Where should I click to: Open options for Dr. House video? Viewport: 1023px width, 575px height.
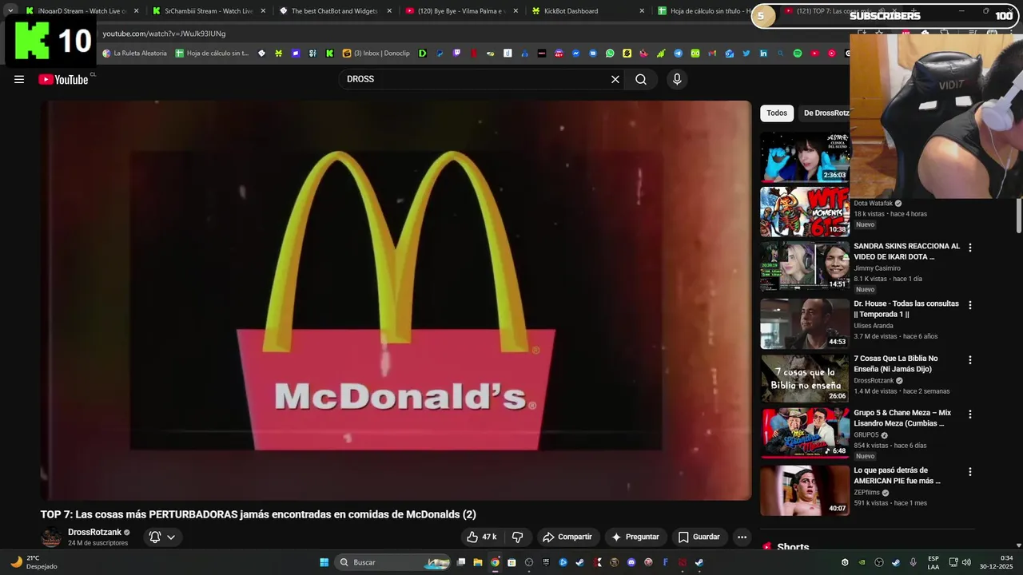pos(970,305)
